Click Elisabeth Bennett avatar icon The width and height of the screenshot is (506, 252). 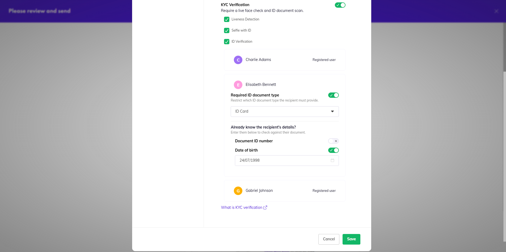[238, 85]
